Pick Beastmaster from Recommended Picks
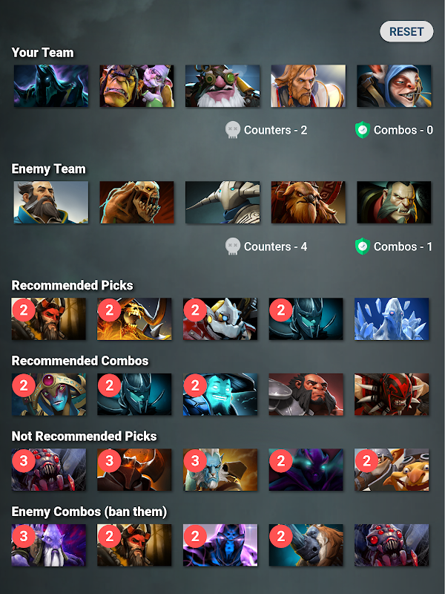 (48, 319)
